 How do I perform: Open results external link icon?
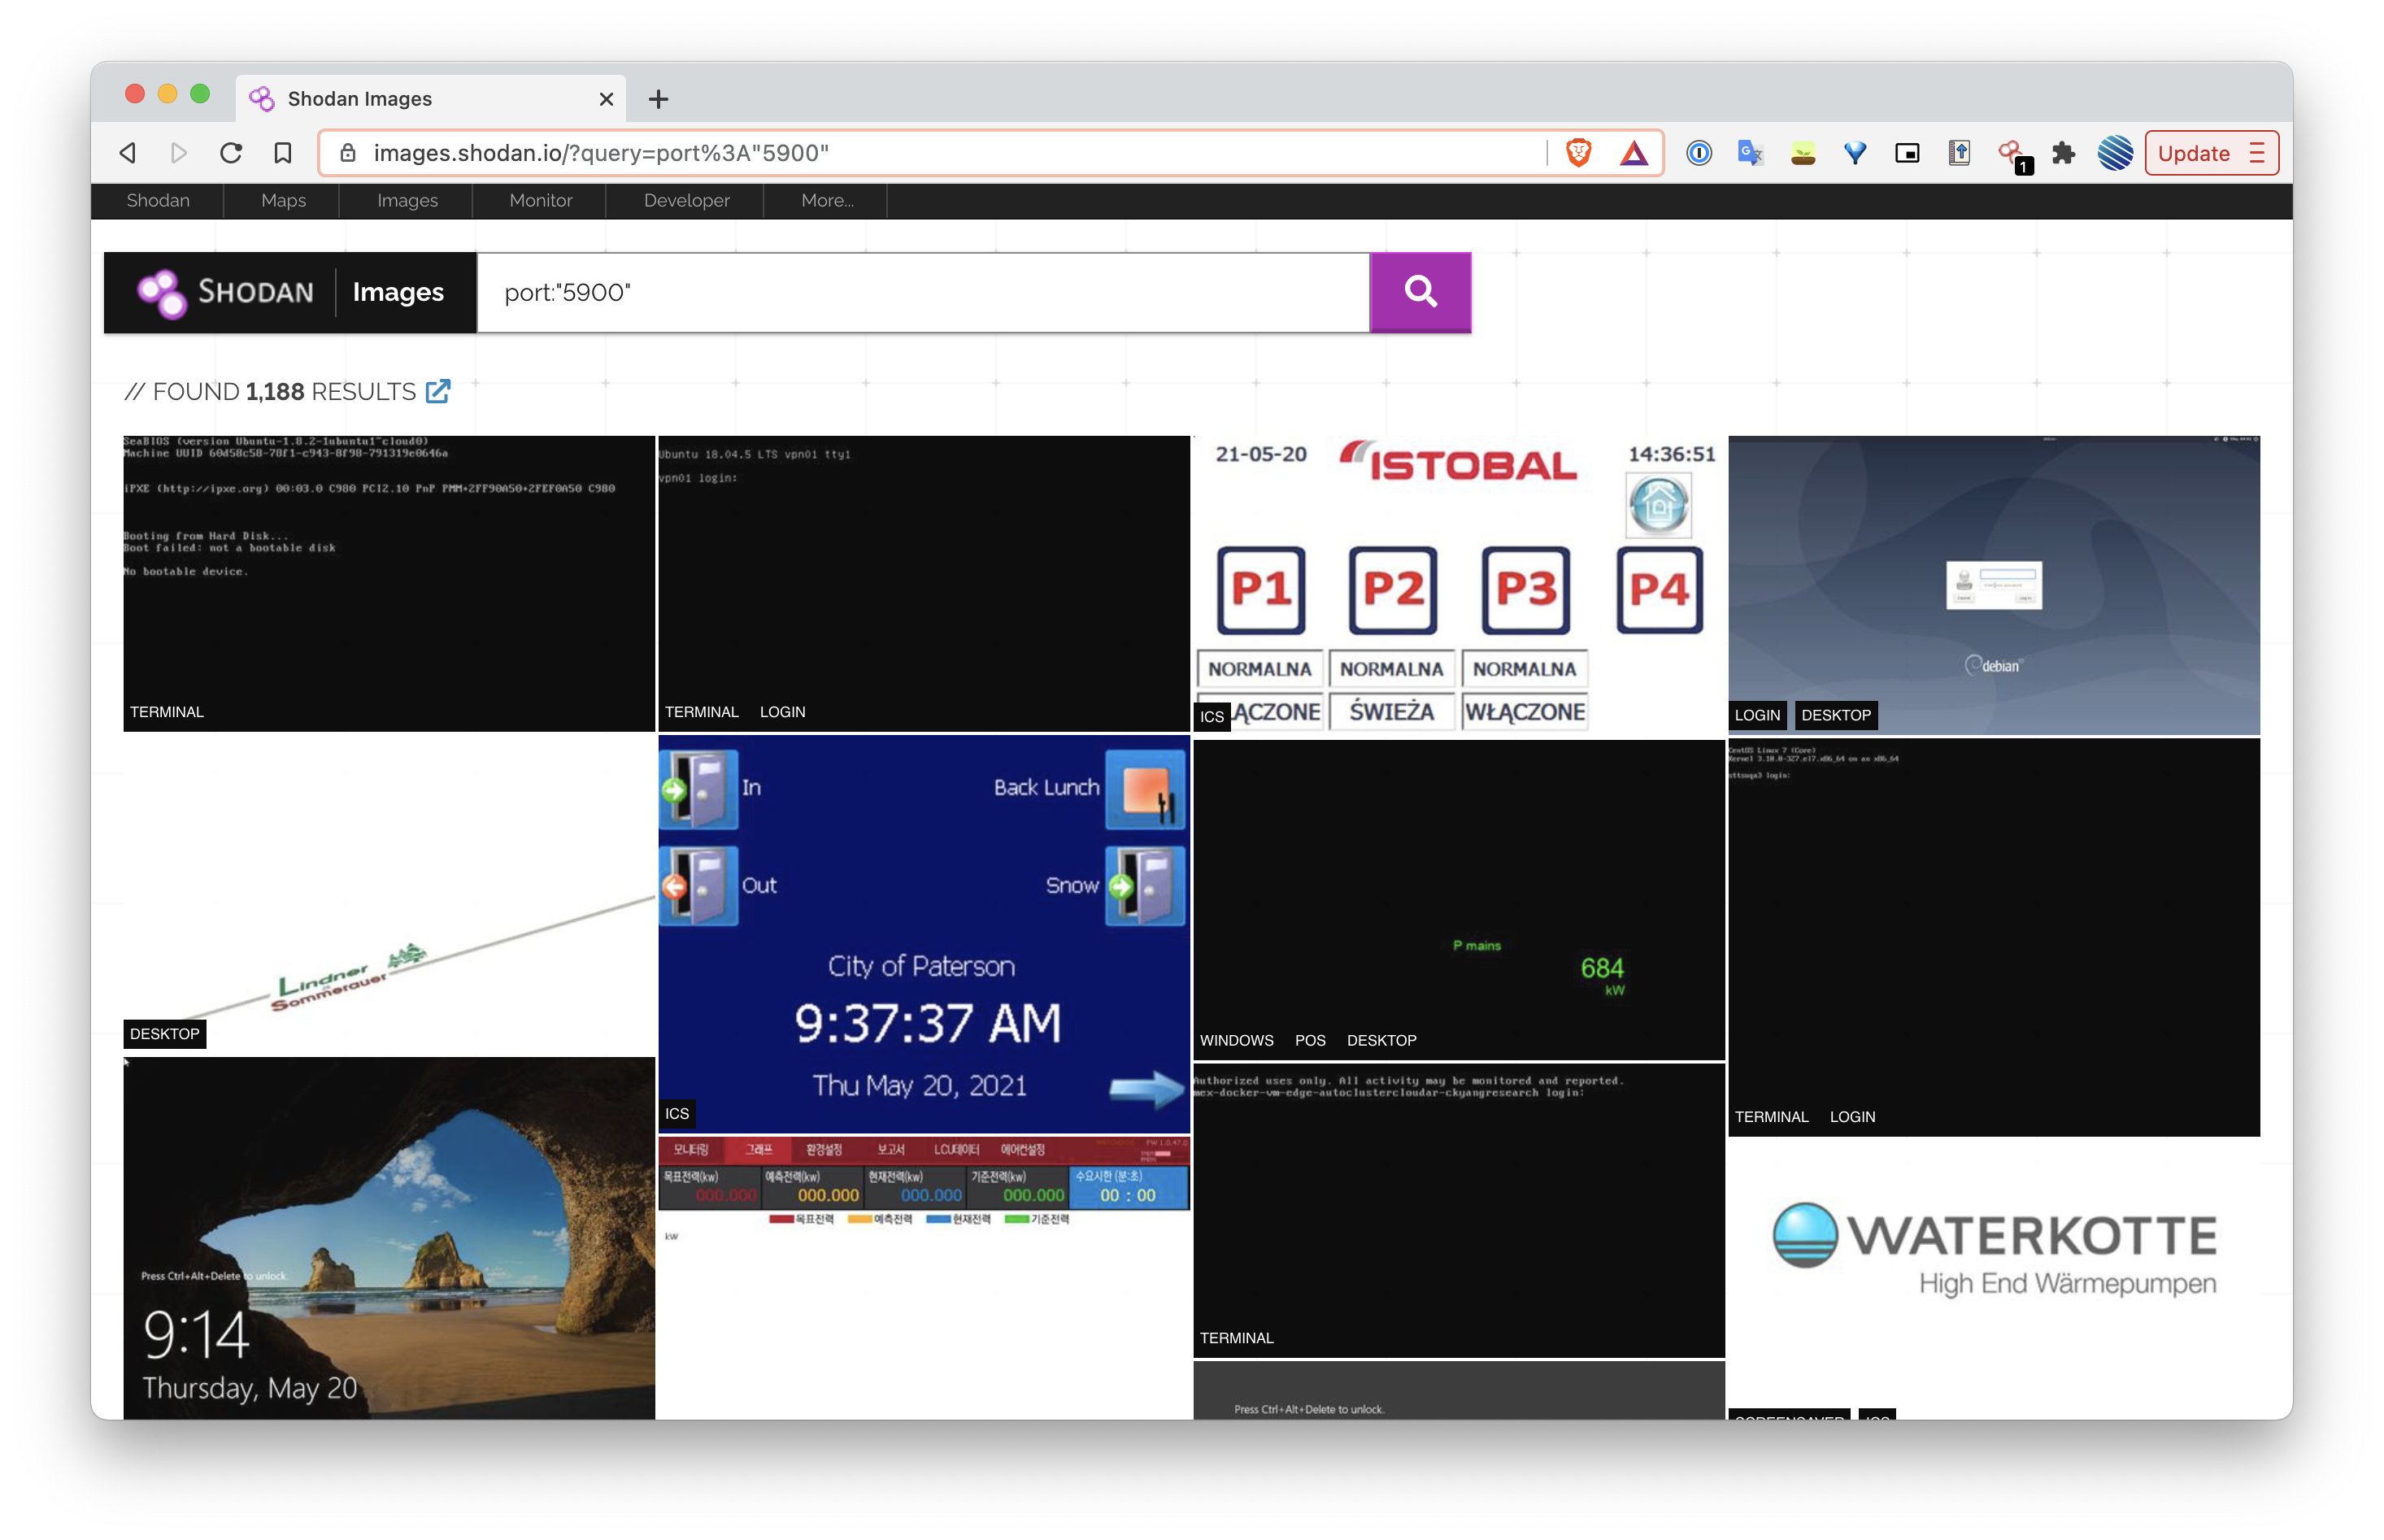click(x=438, y=391)
